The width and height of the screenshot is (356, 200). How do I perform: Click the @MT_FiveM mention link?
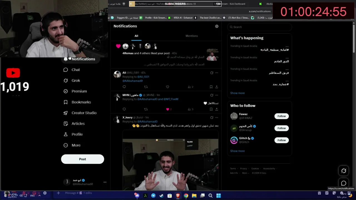(171, 99)
